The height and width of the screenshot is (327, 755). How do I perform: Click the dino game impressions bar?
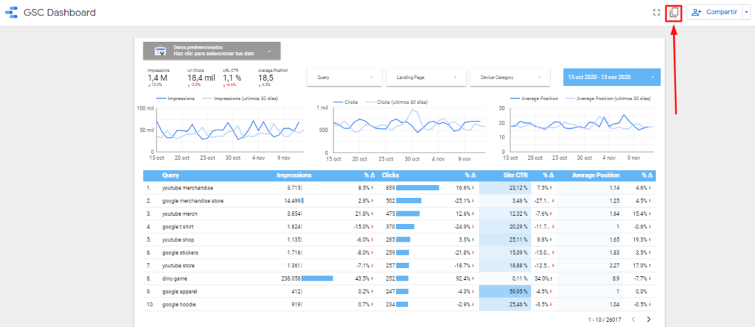tap(317, 279)
